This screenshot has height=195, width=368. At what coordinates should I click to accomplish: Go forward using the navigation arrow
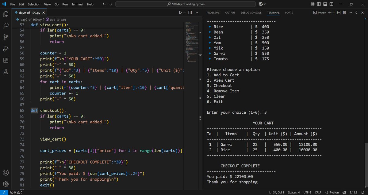(x=110, y=4)
